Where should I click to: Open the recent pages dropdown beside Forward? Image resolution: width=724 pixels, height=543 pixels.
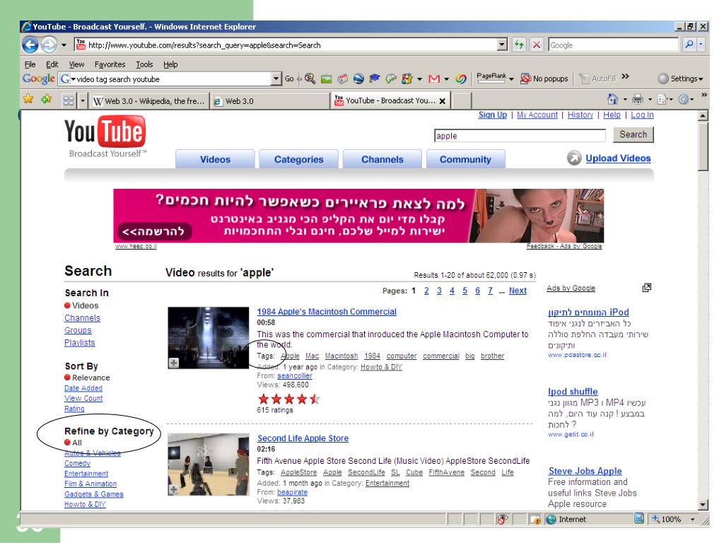click(64, 45)
